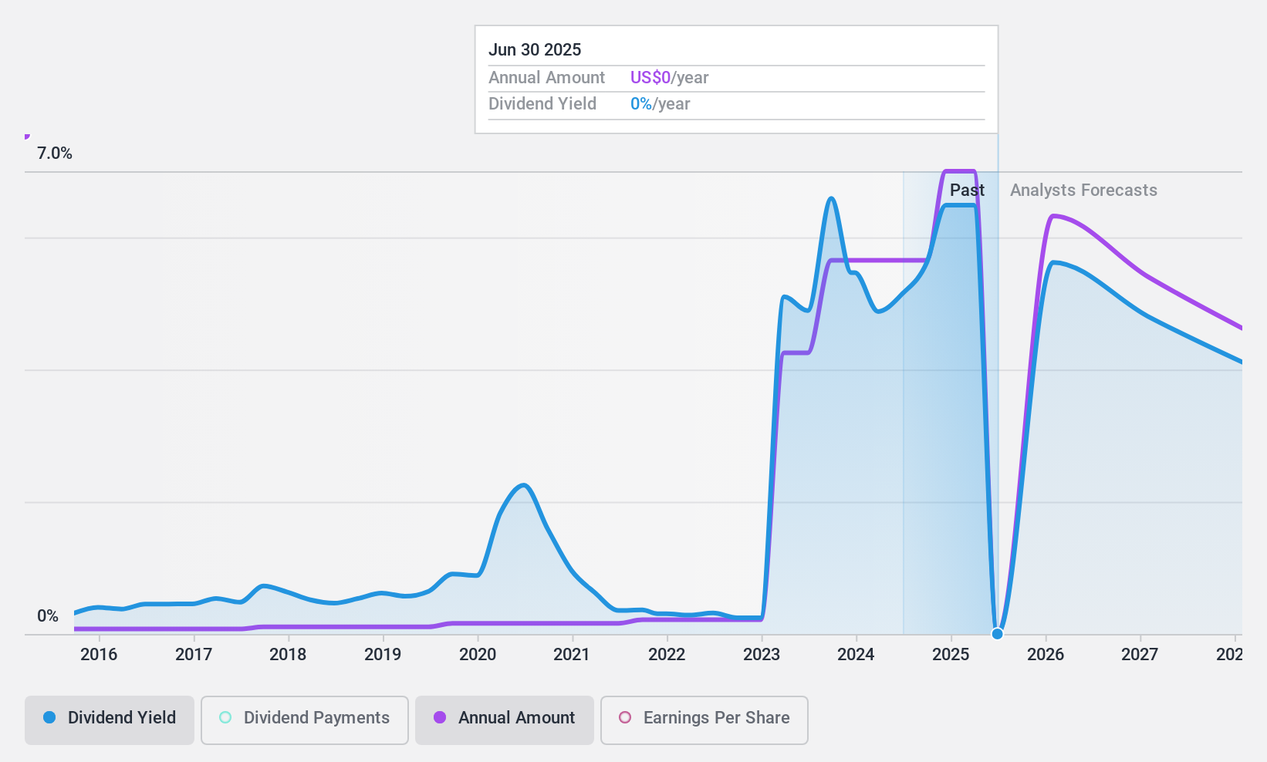Click the Dividend Yield tooltip row label

pos(542,104)
